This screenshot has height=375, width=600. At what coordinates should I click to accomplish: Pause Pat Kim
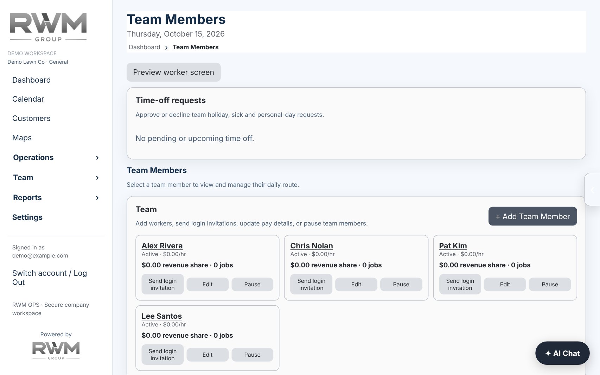(x=550, y=284)
